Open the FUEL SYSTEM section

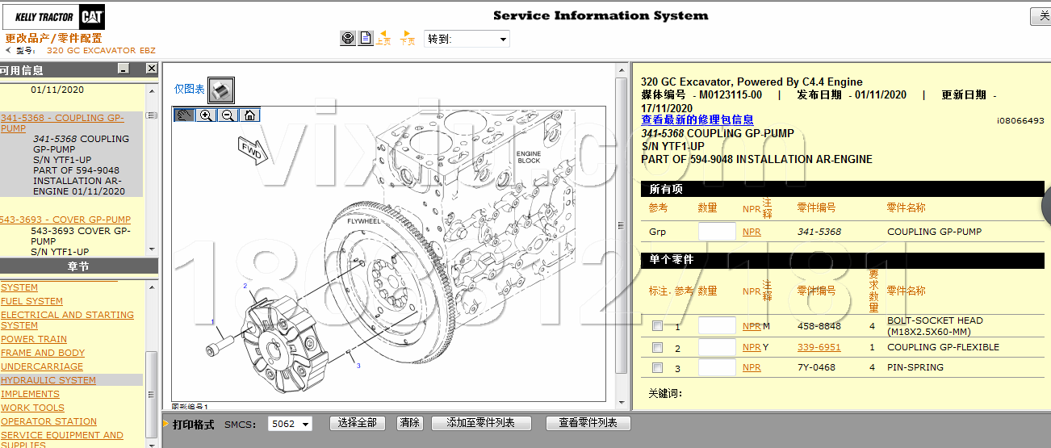point(32,301)
